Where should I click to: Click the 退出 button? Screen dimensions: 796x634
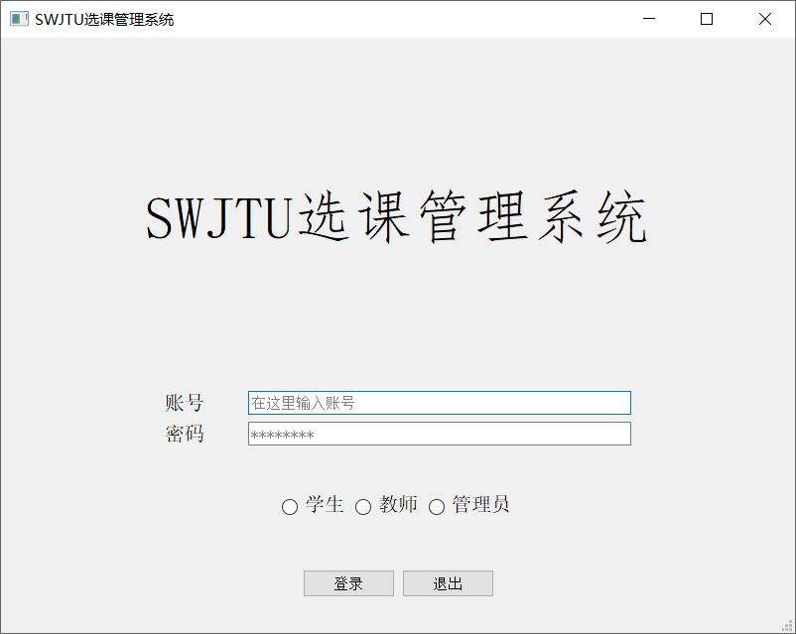[x=448, y=583]
